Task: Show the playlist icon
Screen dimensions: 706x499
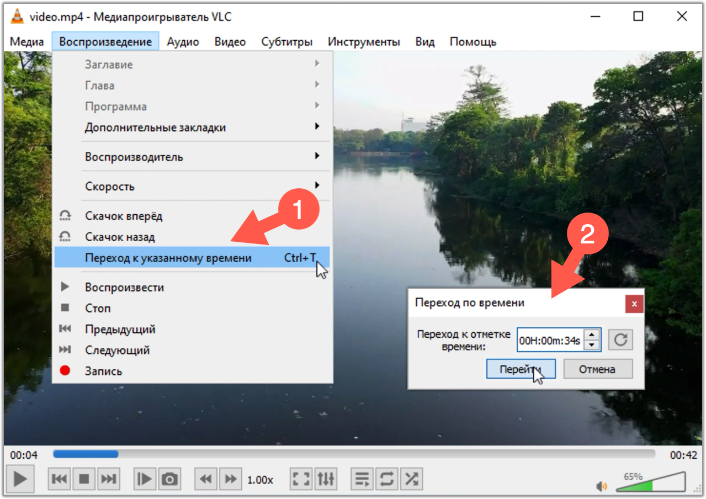Action: tap(362, 479)
